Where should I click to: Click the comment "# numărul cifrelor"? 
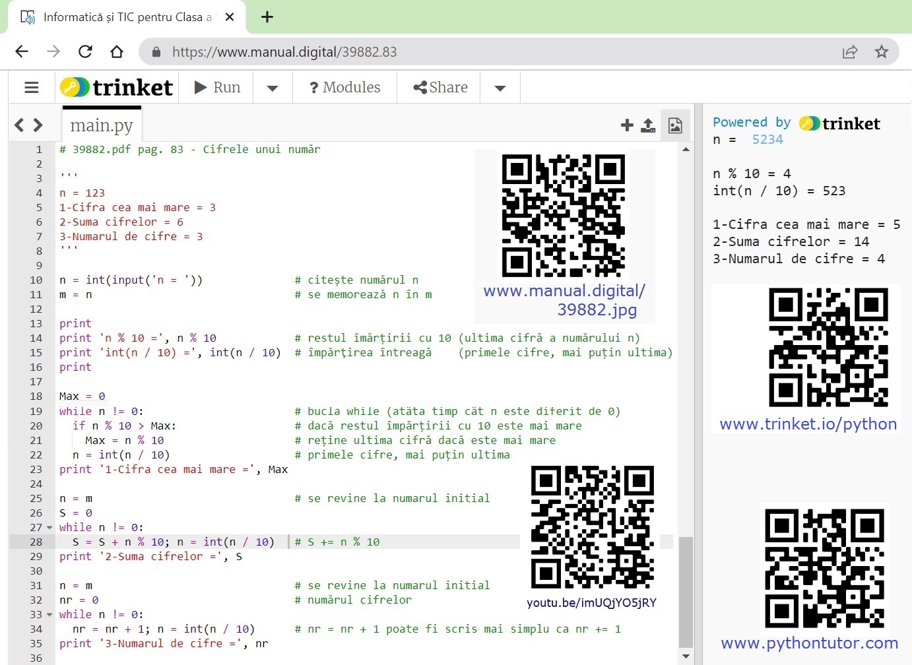[x=353, y=600]
